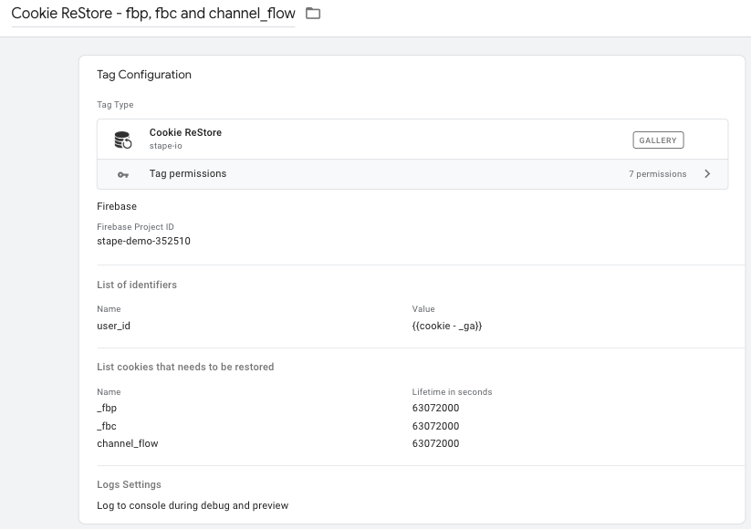Click the _fbp lifetime 63072000 value
Viewport: 751px width, 529px height.
pos(435,408)
